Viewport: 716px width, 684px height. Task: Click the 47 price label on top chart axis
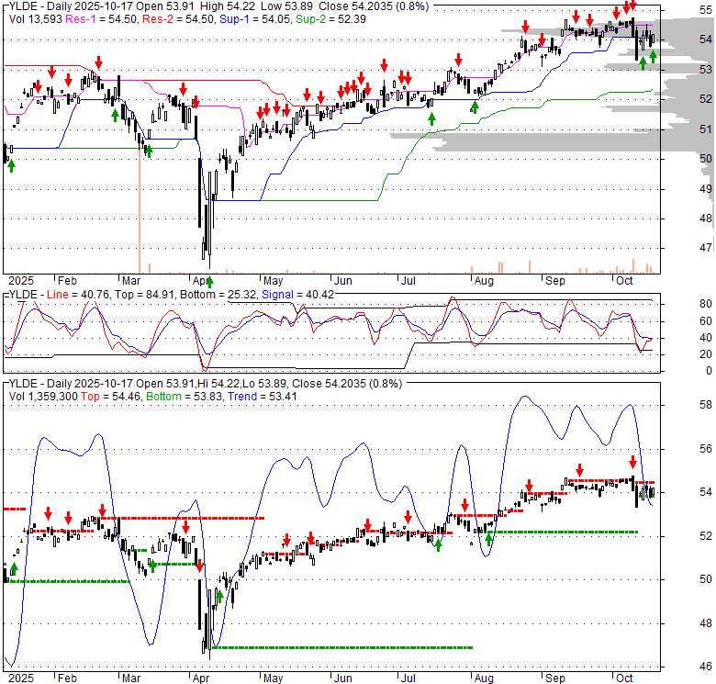706,248
